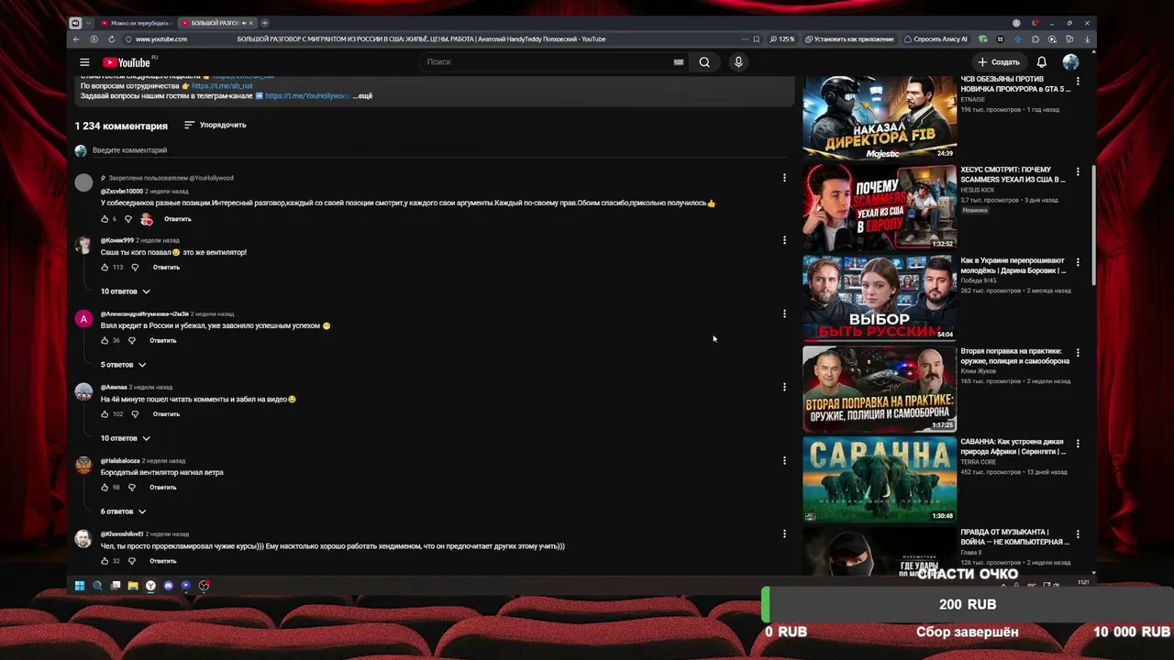Open options menu for pinned comment

(784, 178)
